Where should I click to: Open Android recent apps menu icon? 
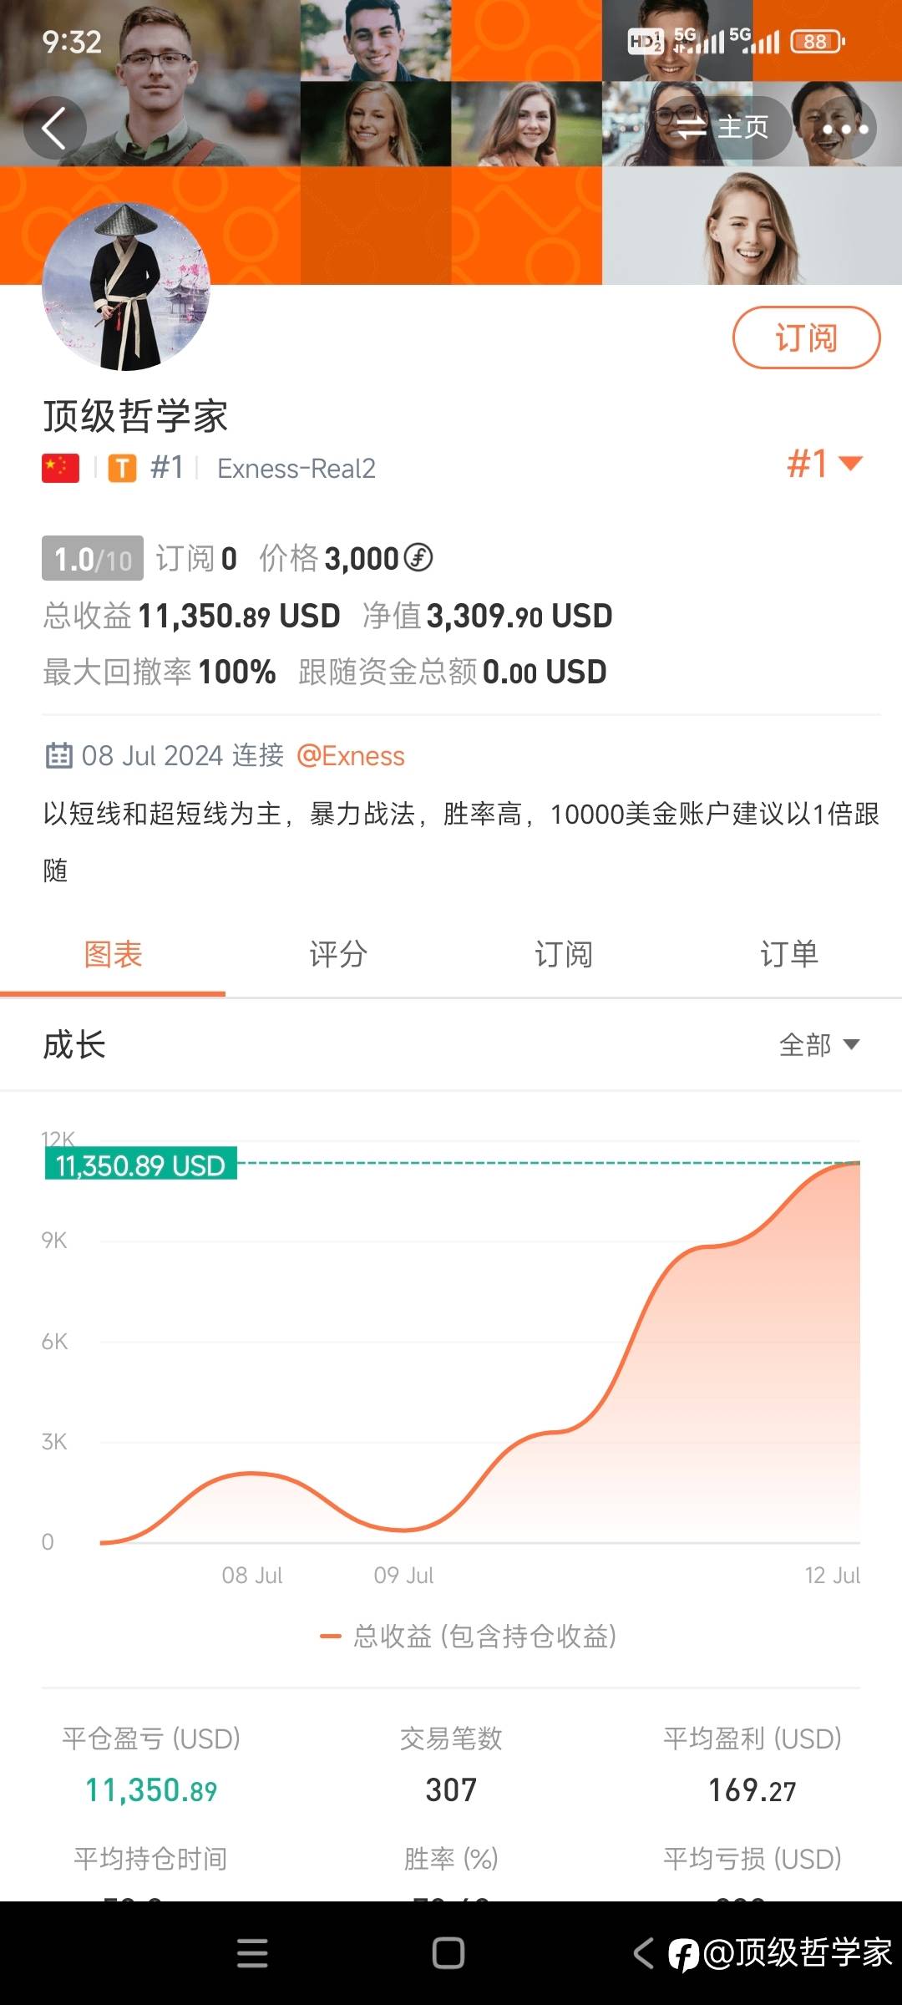252,1953
